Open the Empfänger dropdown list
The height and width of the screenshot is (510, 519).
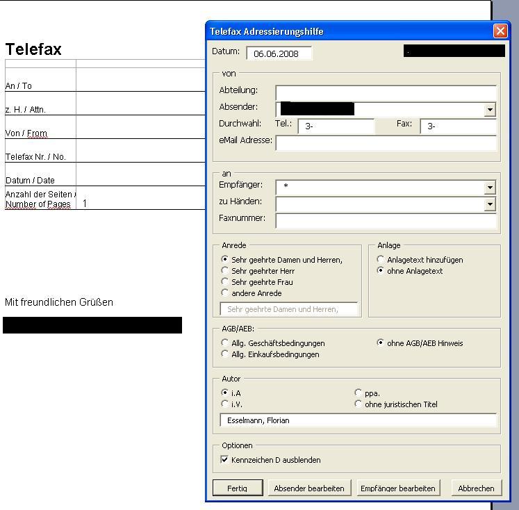(490, 188)
